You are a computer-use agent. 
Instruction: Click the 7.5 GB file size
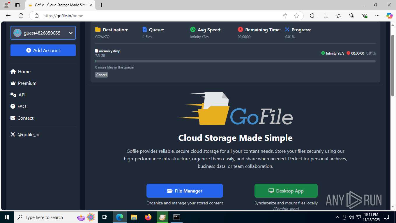(x=100, y=56)
